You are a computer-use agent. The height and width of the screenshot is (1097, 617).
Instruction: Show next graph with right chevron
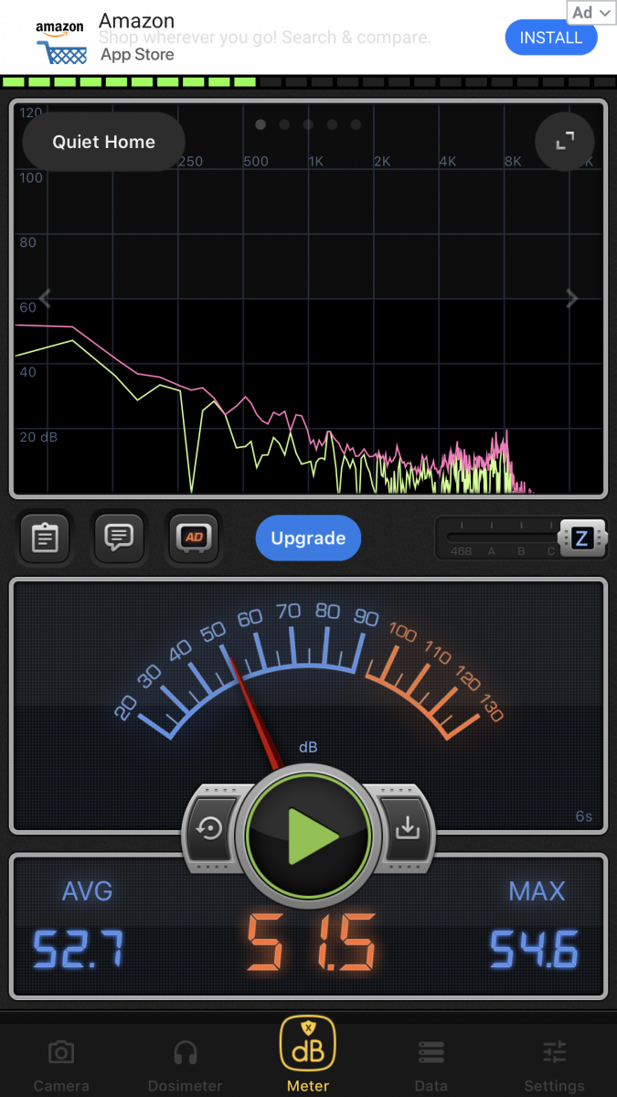pyautogui.click(x=572, y=299)
